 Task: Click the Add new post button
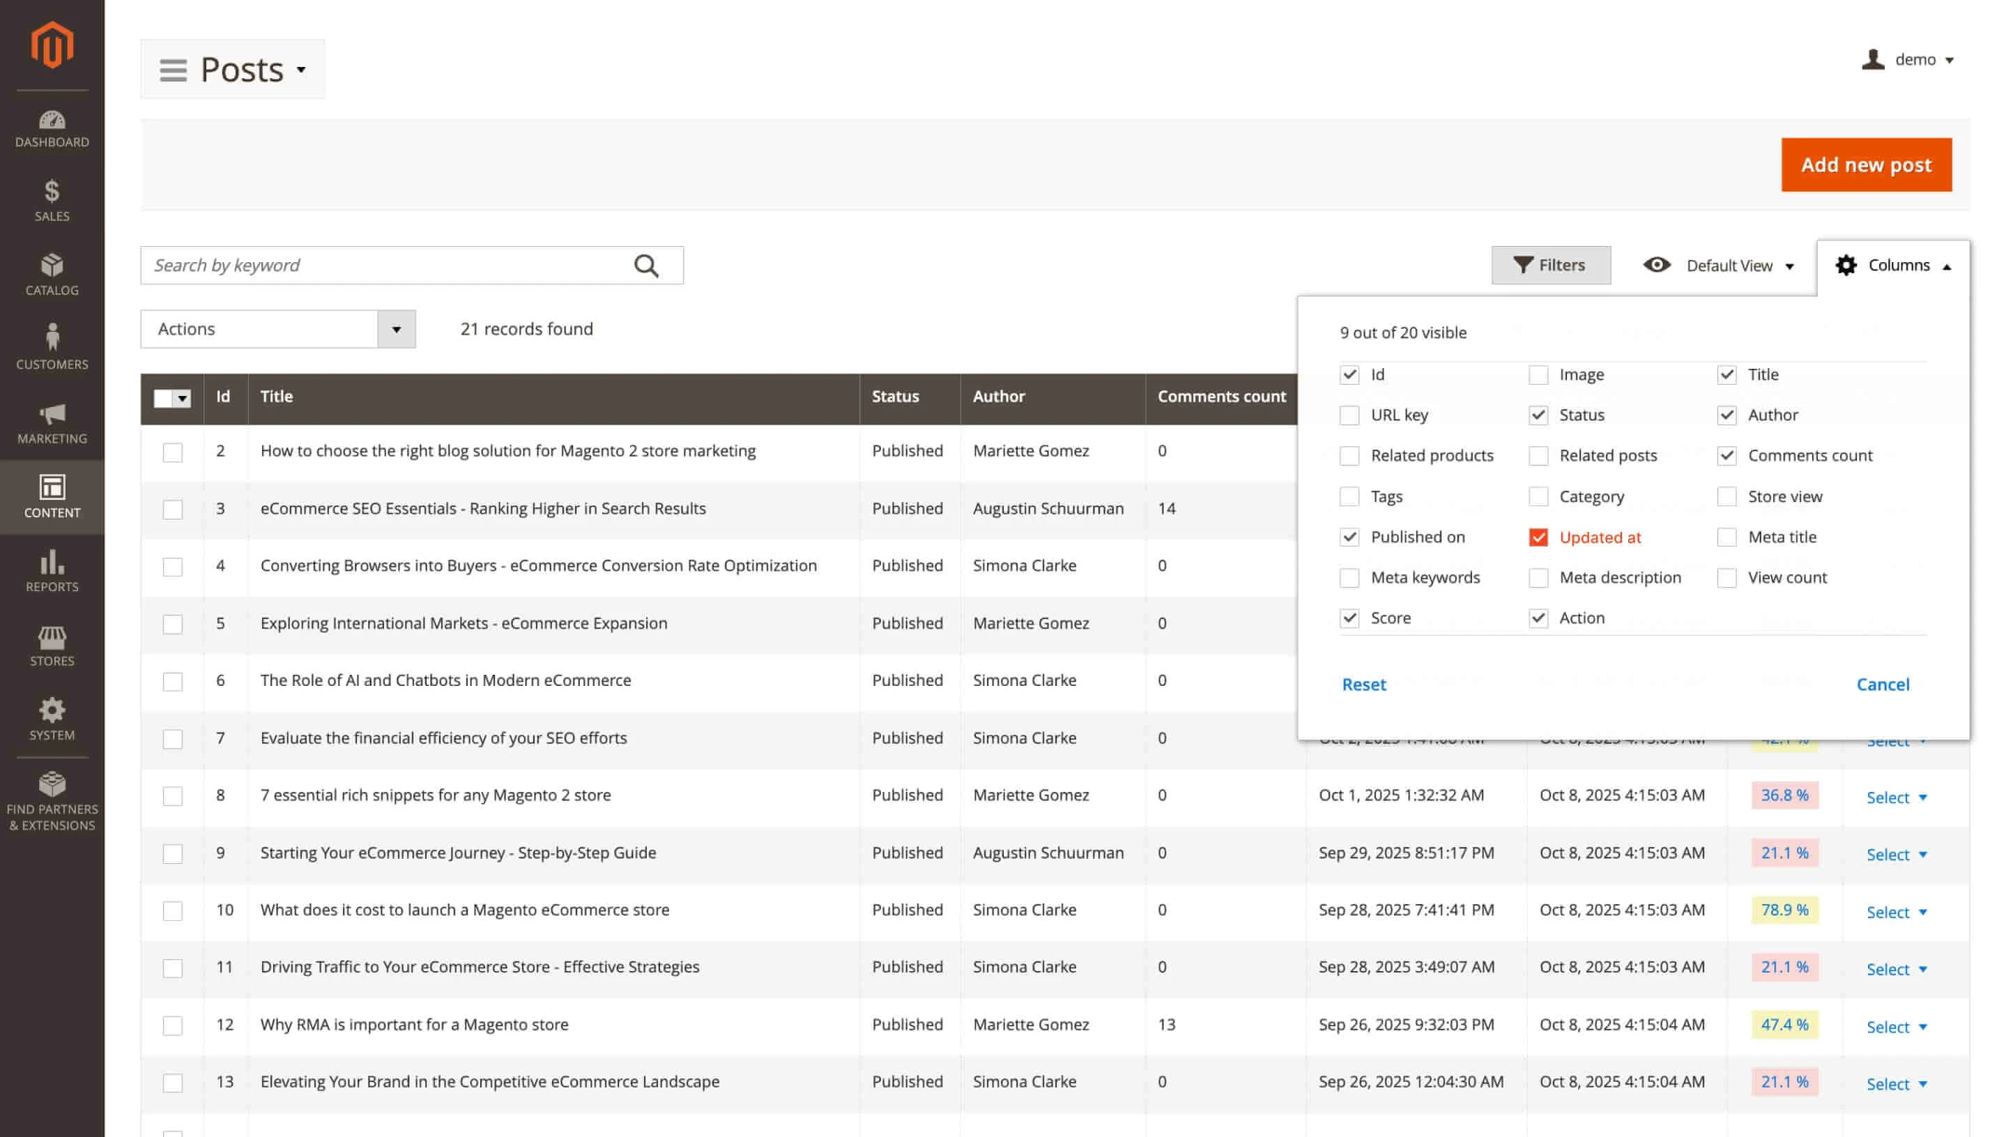(1865, 165)
